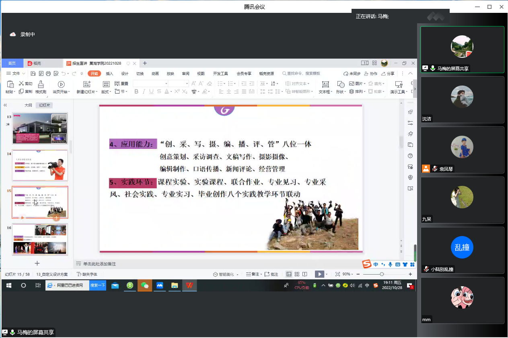Switch to the Outline (大纲) pane

click(28, 105)
